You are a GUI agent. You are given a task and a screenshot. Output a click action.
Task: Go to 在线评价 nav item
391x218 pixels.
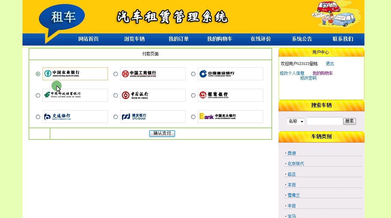coord(261,39)
